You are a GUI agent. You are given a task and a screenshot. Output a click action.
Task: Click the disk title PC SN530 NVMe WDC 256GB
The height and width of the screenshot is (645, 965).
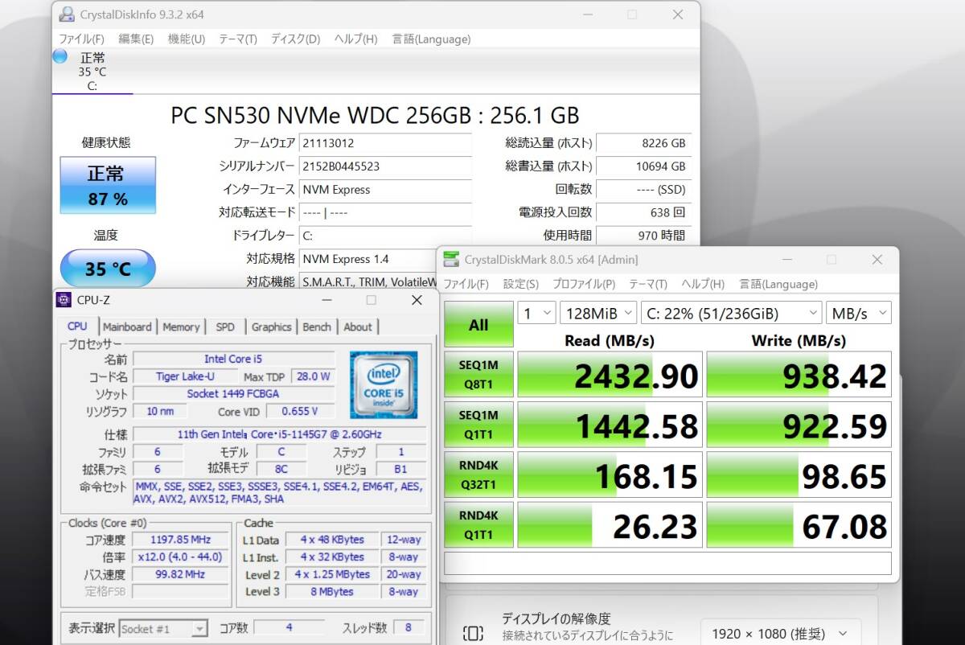tap(375, 115)
